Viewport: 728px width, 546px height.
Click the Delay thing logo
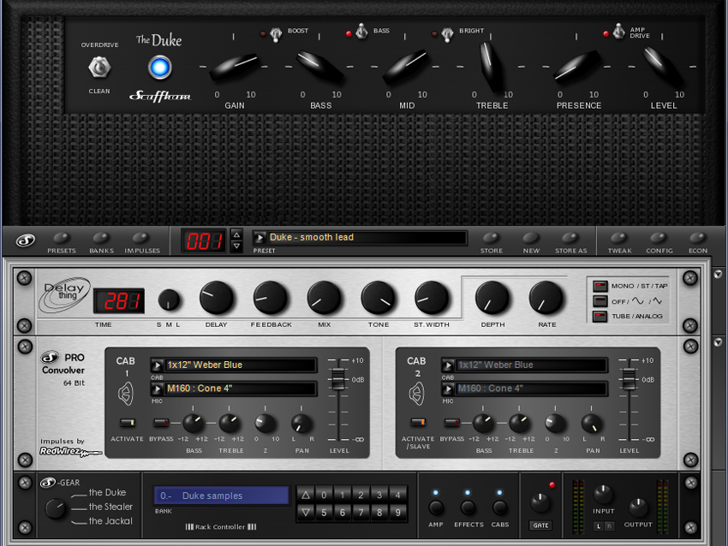[x=65, y=294]
